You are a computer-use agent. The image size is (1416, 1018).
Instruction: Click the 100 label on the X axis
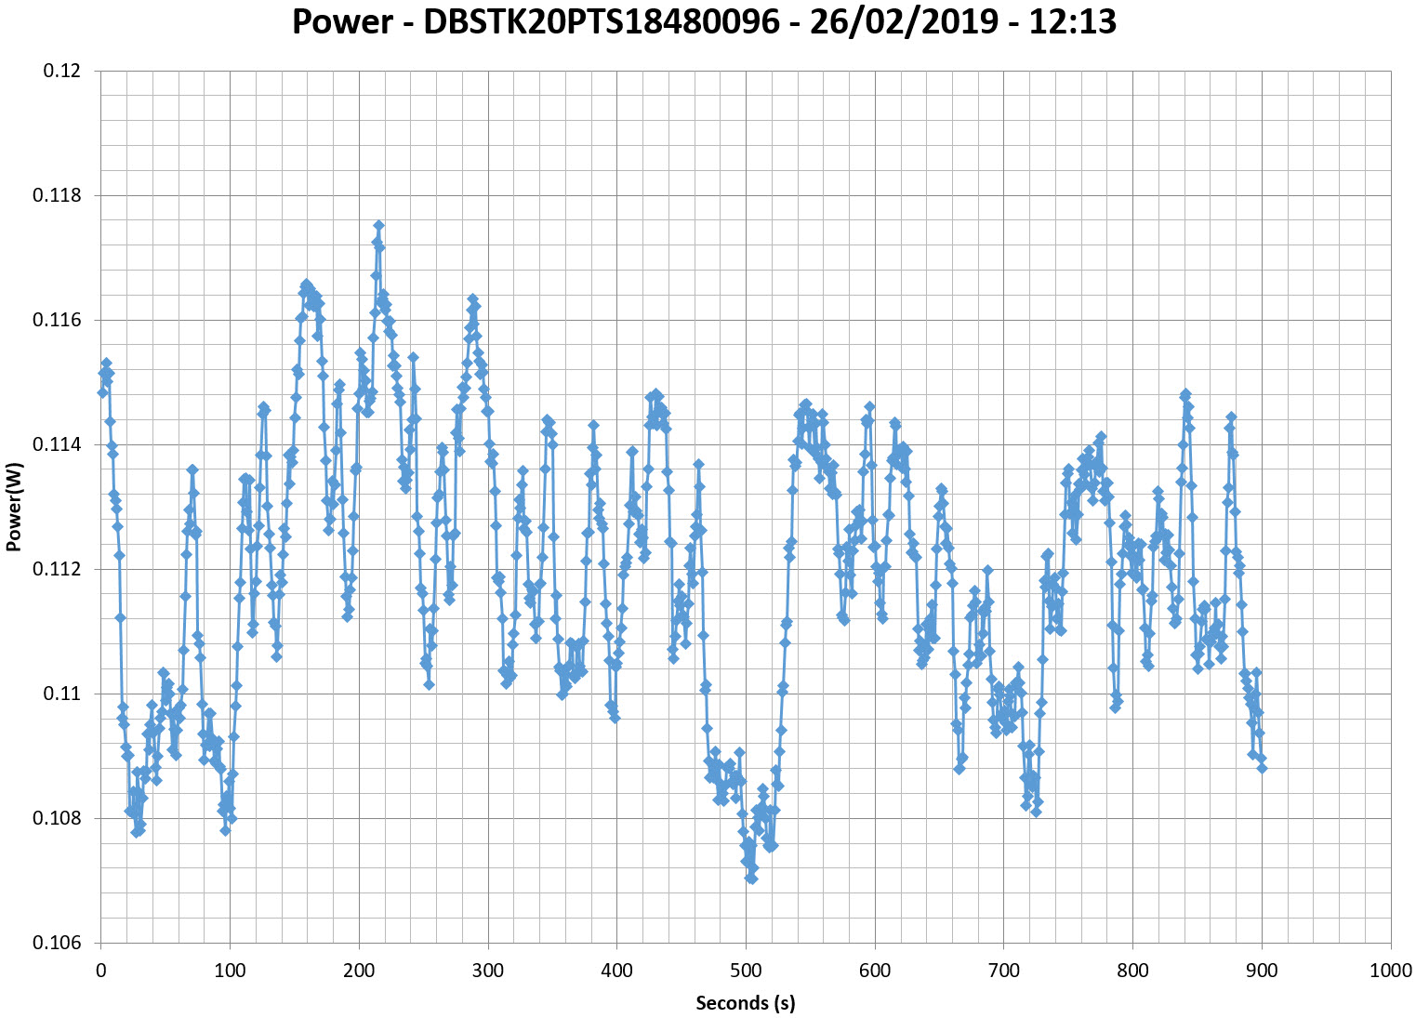coord(230,971)
